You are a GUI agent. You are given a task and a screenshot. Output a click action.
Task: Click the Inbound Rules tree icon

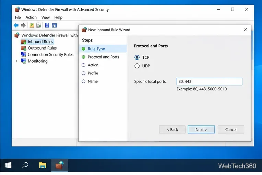[x=23, y=42]
